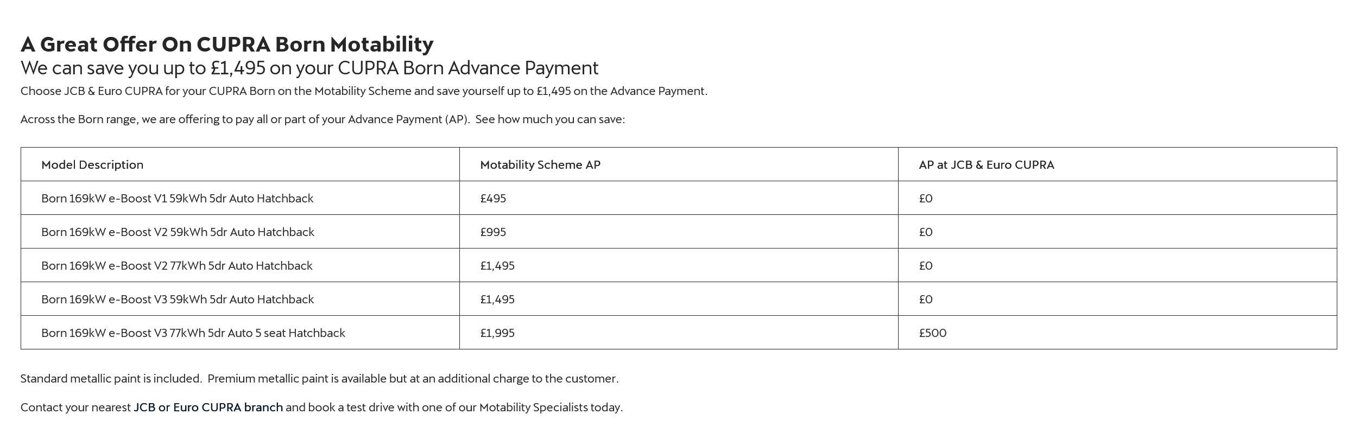This screenshot has width=1346, height=433.
Task: Click the £1,495 AP cell in the V3 59kWh row
Action: pyautogui.click(x=497, y=300)
